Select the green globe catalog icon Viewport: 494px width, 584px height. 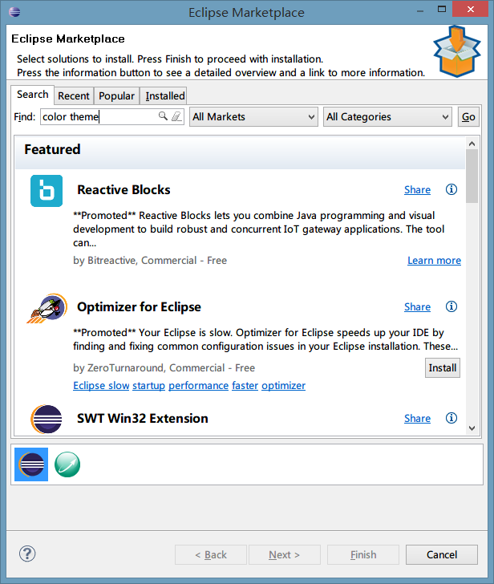point(67,464)
